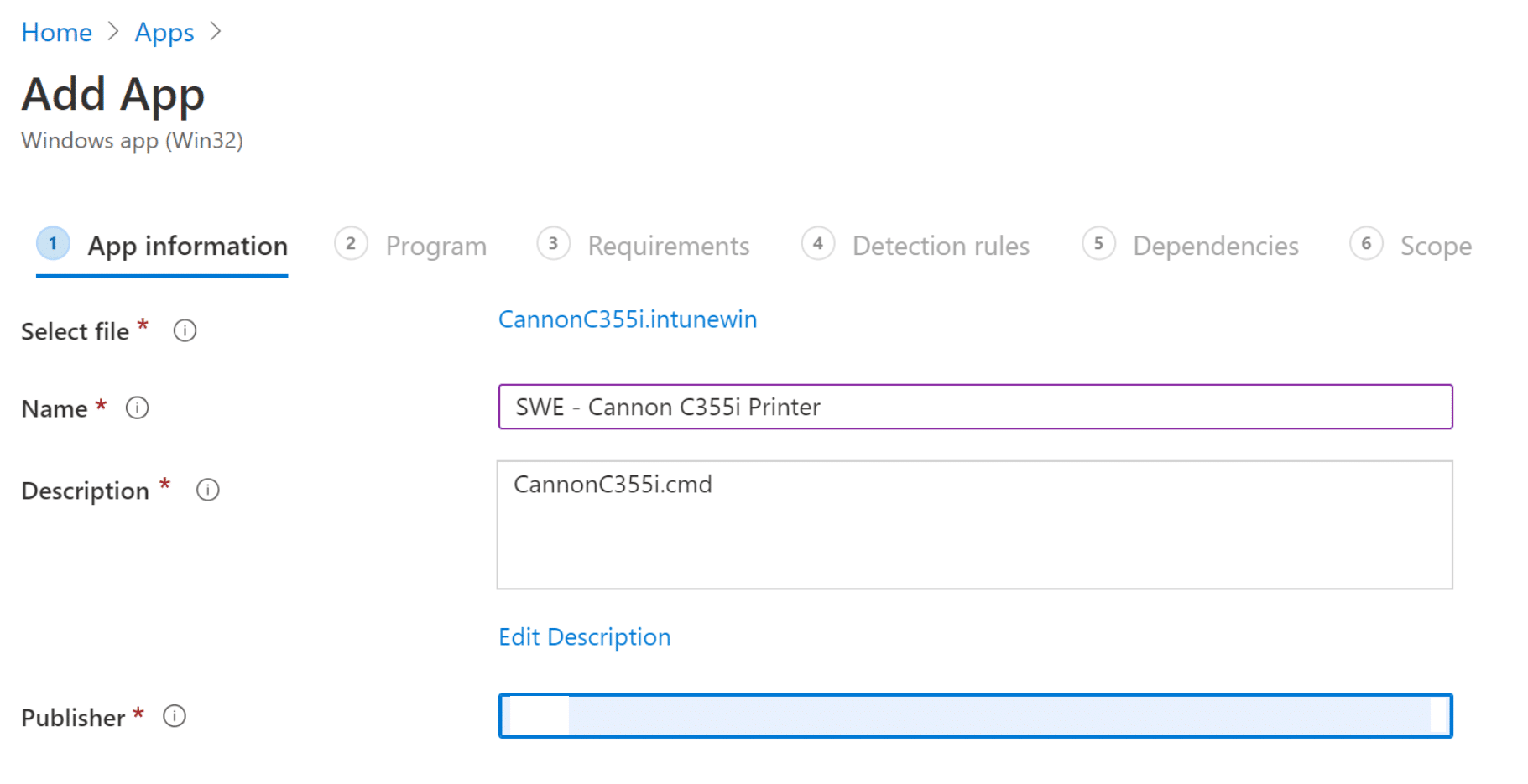The image size is (1528, 784).
Task: Click the CannonC355i.intunewin file link
Action: click(x=627, y=319)
